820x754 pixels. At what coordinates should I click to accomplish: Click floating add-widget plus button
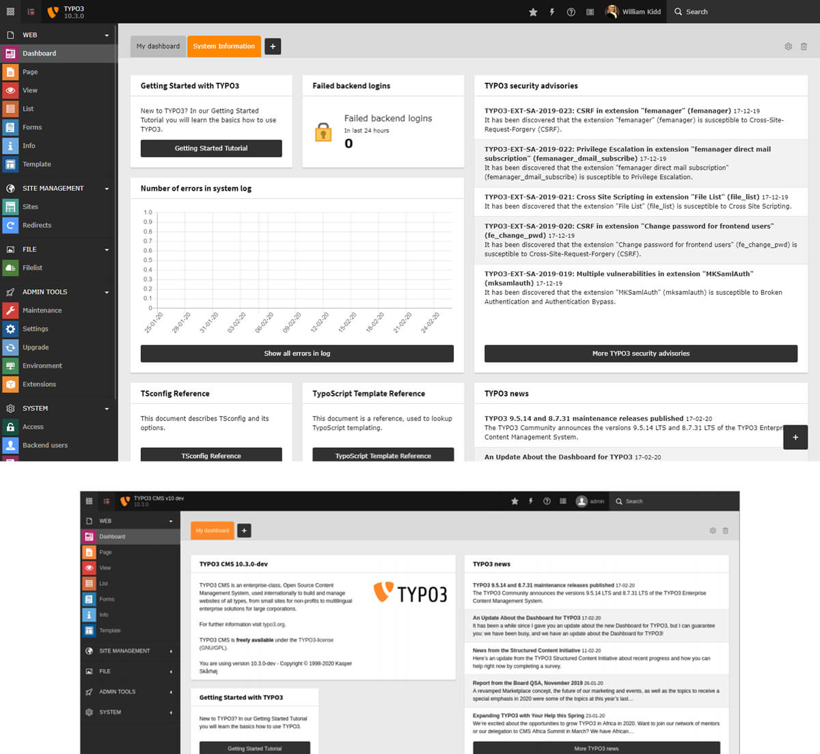pos(795,437)
